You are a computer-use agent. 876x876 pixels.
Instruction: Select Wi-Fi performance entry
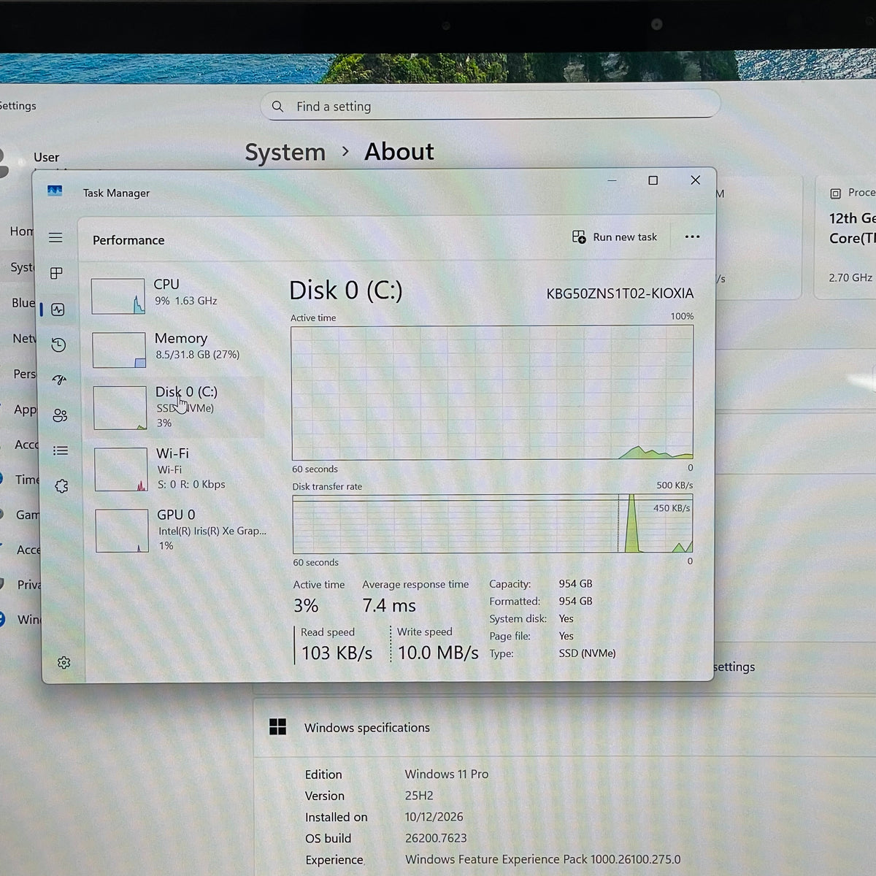(x=177, y=469)
